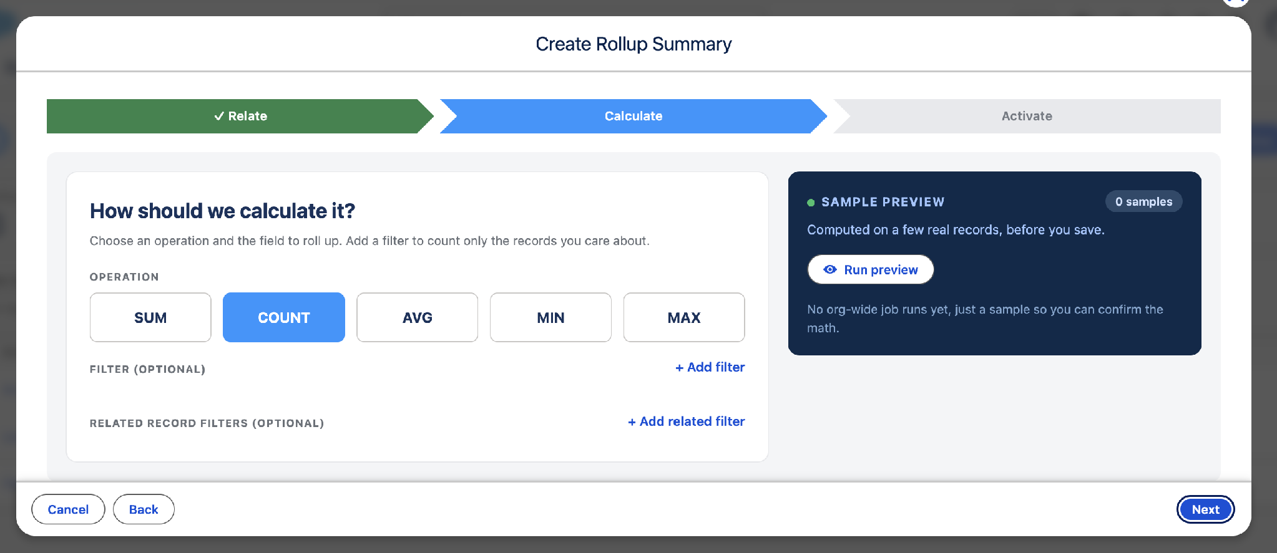Viewport: 1277px width, 553px height.
Task: Click the 'Choose an operation and the field' description
Action: point(369,241)
